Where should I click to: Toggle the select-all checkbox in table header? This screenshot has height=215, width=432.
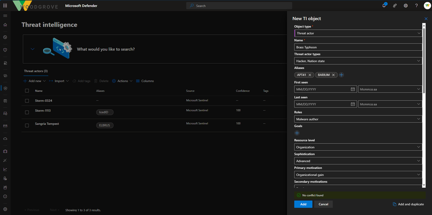(x=27, y=91)
